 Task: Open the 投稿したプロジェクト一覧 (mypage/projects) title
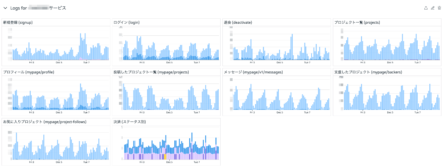[151, 72]
